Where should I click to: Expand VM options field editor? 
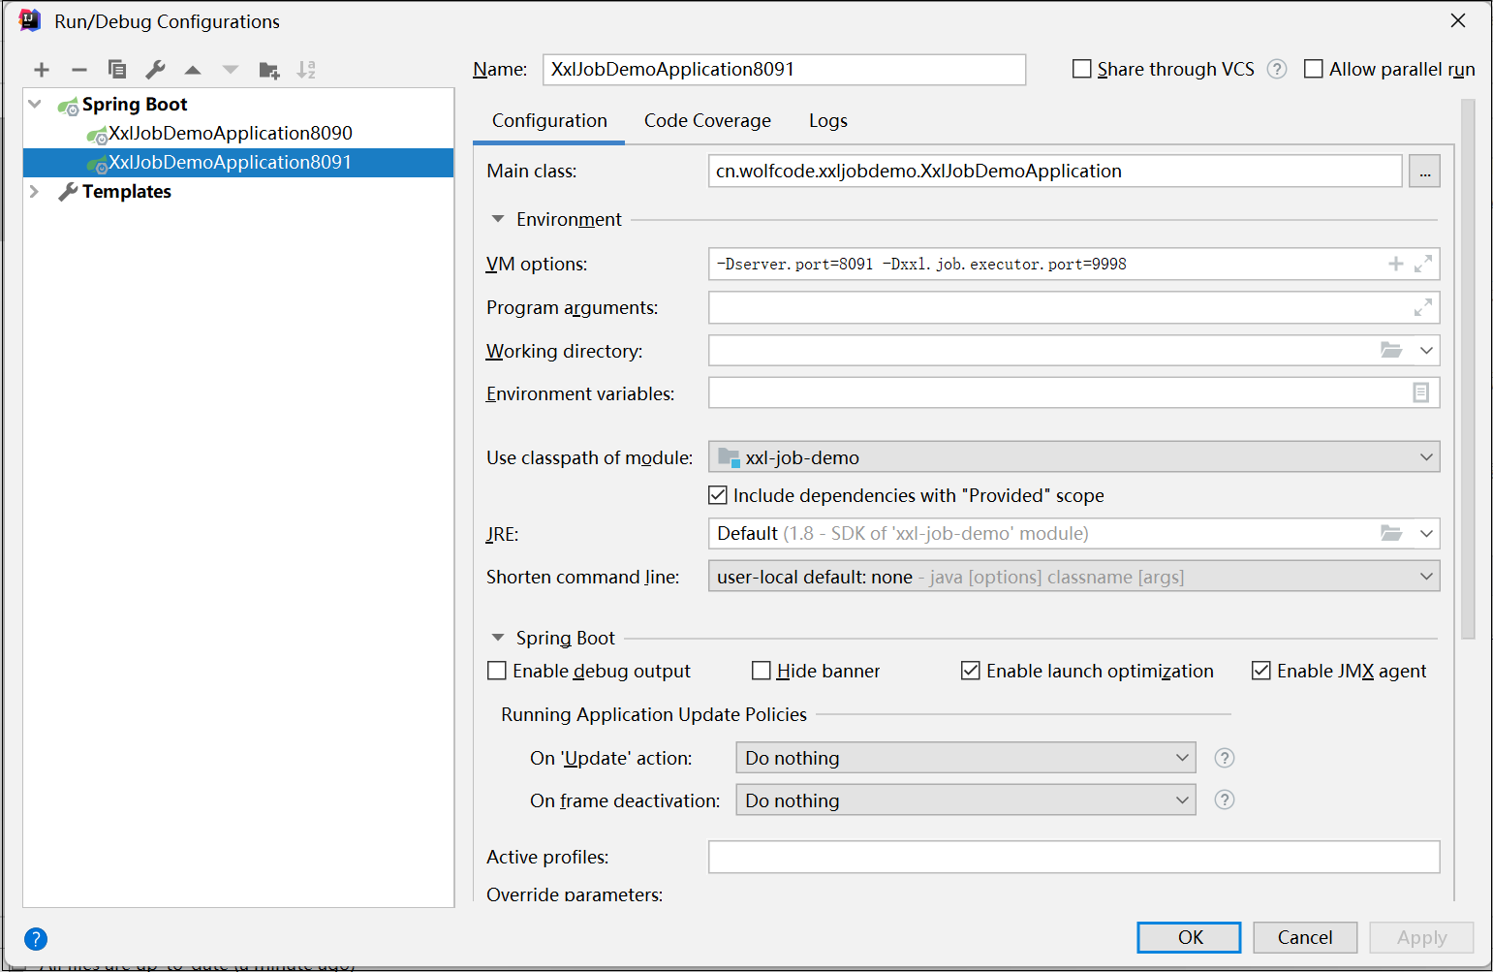coord(1422,264)
